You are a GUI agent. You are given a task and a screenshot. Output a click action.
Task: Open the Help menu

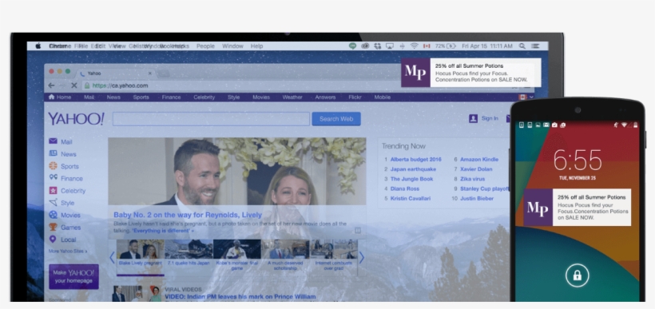click(256, 46)
